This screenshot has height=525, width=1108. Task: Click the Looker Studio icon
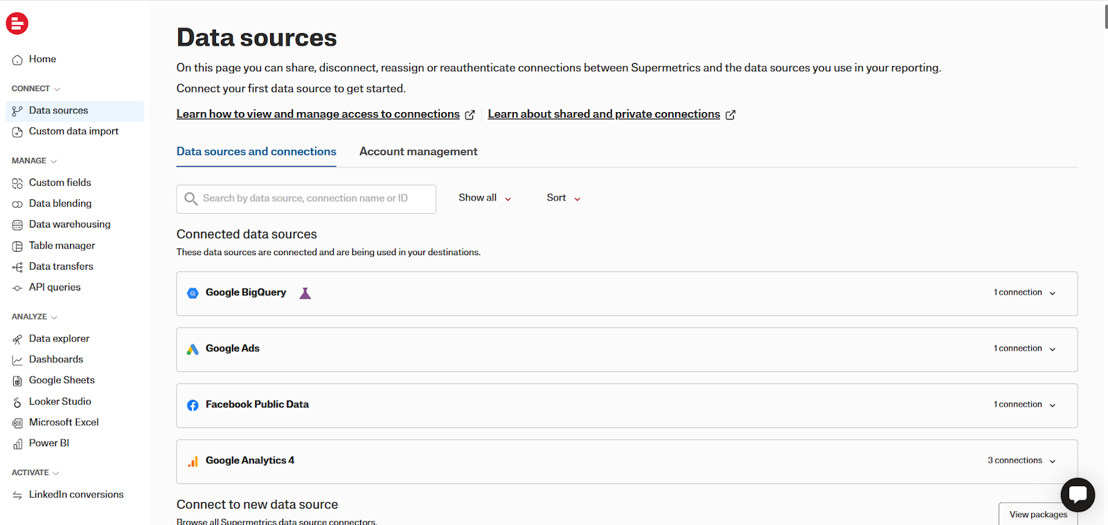click(x=17, y=402)
